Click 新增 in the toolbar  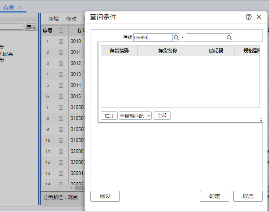(54, 19)
